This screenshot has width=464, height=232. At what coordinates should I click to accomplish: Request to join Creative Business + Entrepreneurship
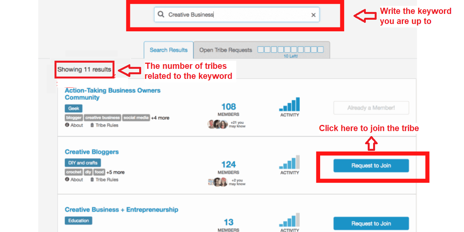(x=371, y=223)
